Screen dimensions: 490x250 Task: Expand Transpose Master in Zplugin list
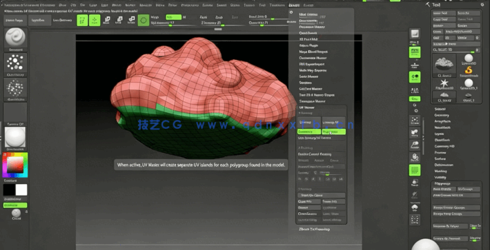312,101
